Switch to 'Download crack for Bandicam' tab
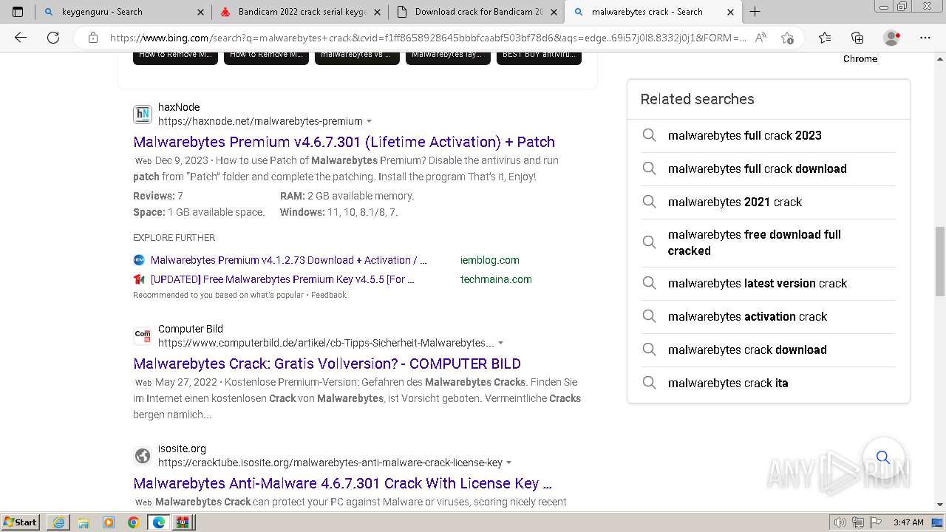The height and width of the screenshot is (532, 946). click(478, 12)
